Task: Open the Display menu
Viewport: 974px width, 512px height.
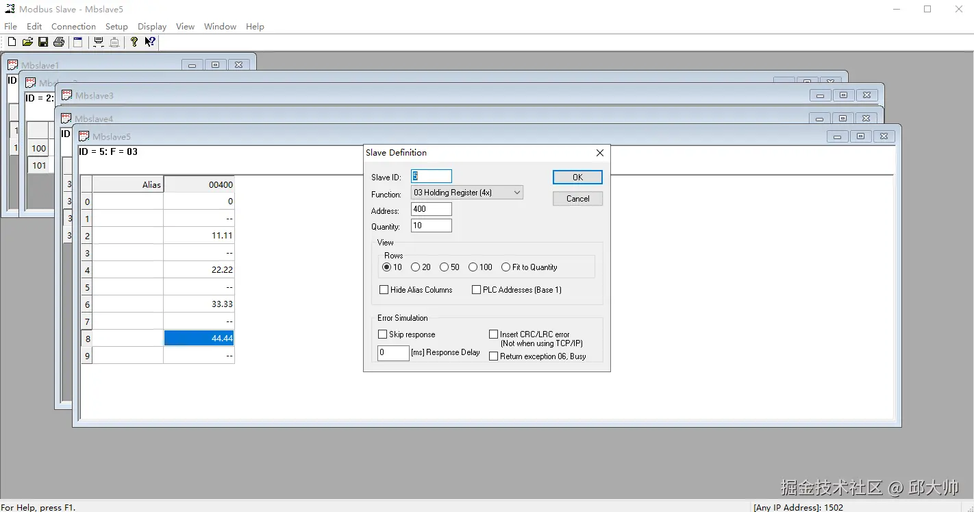Action: pos(152,27)
